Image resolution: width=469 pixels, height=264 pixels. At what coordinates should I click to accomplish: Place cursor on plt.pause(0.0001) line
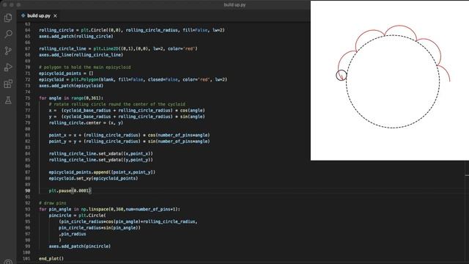coord(70,191)
